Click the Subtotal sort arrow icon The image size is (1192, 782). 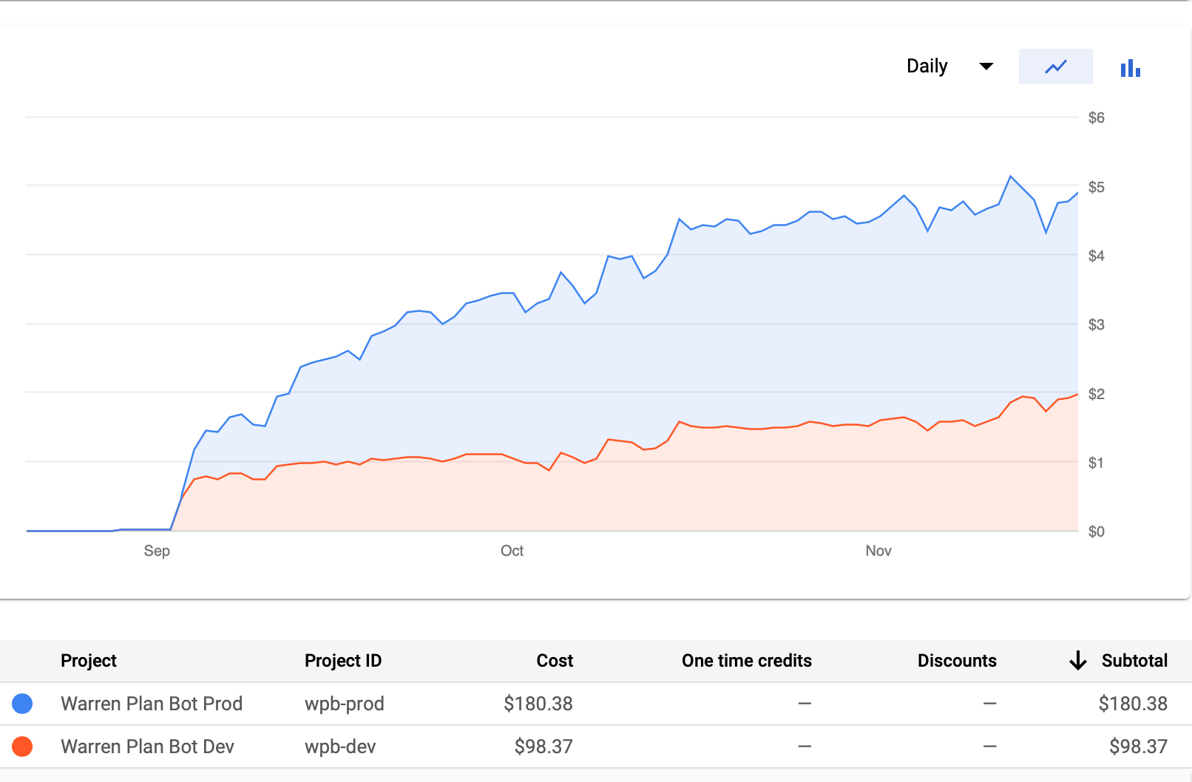click(x=1078, y=661)
